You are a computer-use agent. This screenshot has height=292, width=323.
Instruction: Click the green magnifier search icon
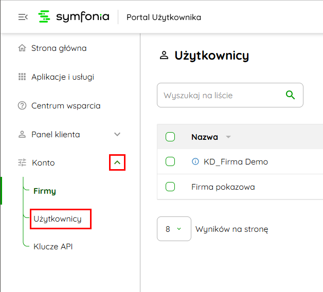point(290,95)
